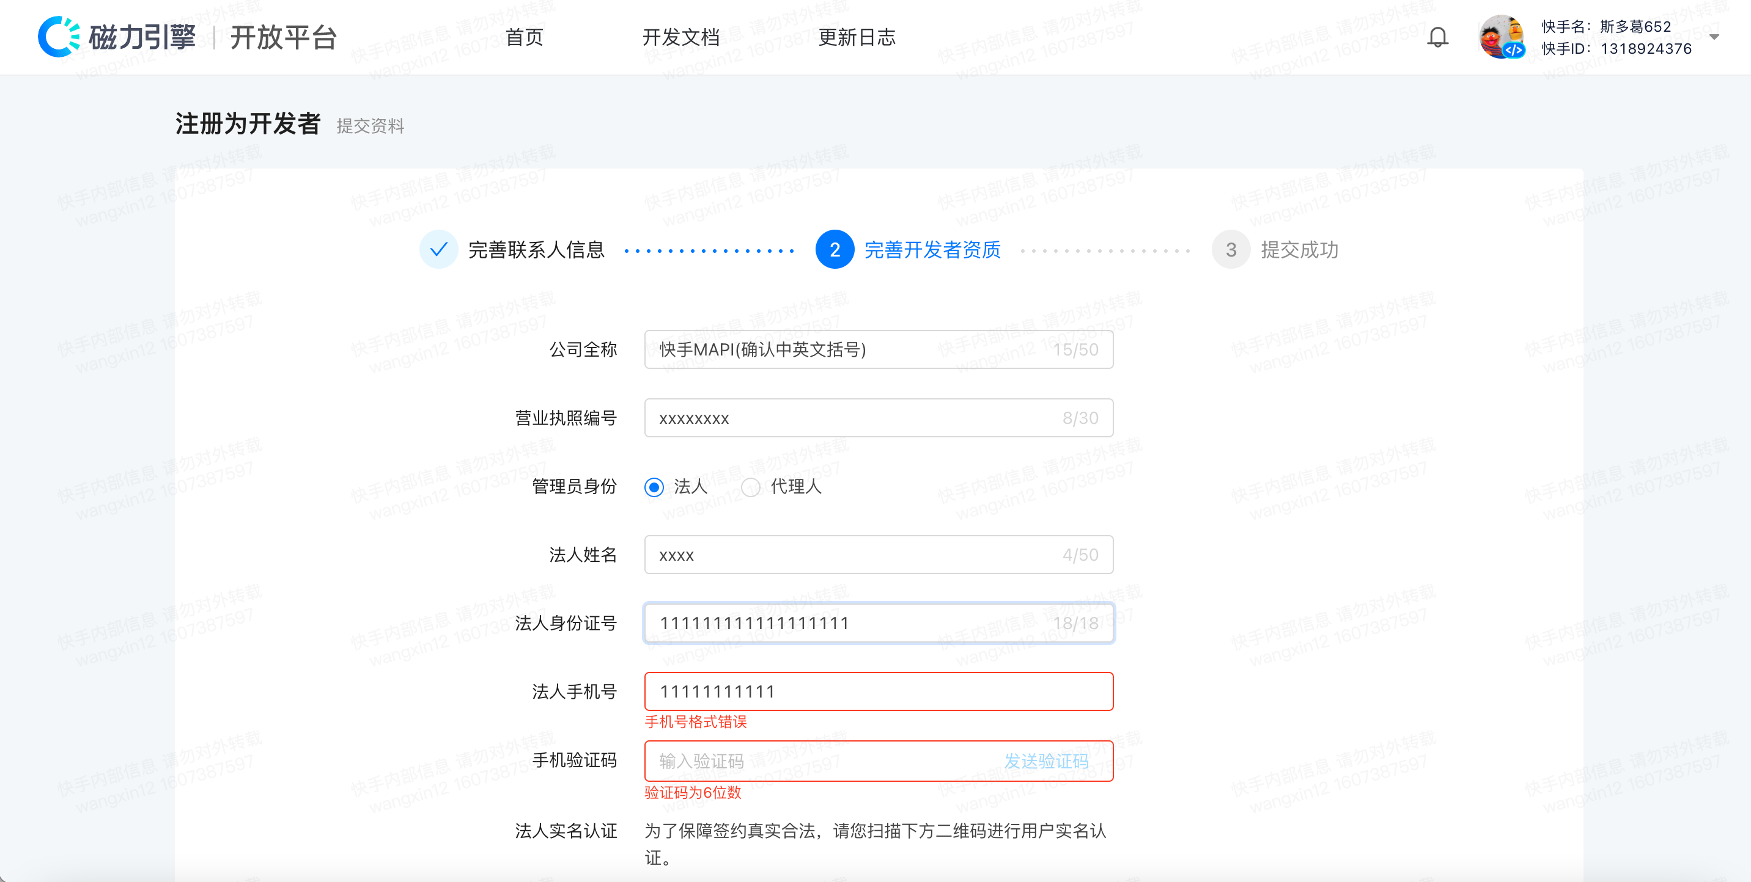Click the 法人实名认证 label
1751x882 pixels.
pyautogui.click(x=566, y=831)
